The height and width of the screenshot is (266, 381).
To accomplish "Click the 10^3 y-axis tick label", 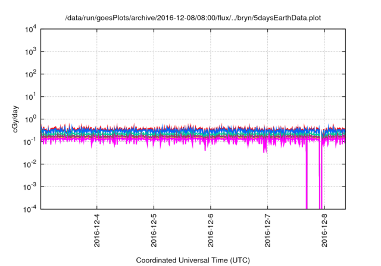I will pos(30,52).
